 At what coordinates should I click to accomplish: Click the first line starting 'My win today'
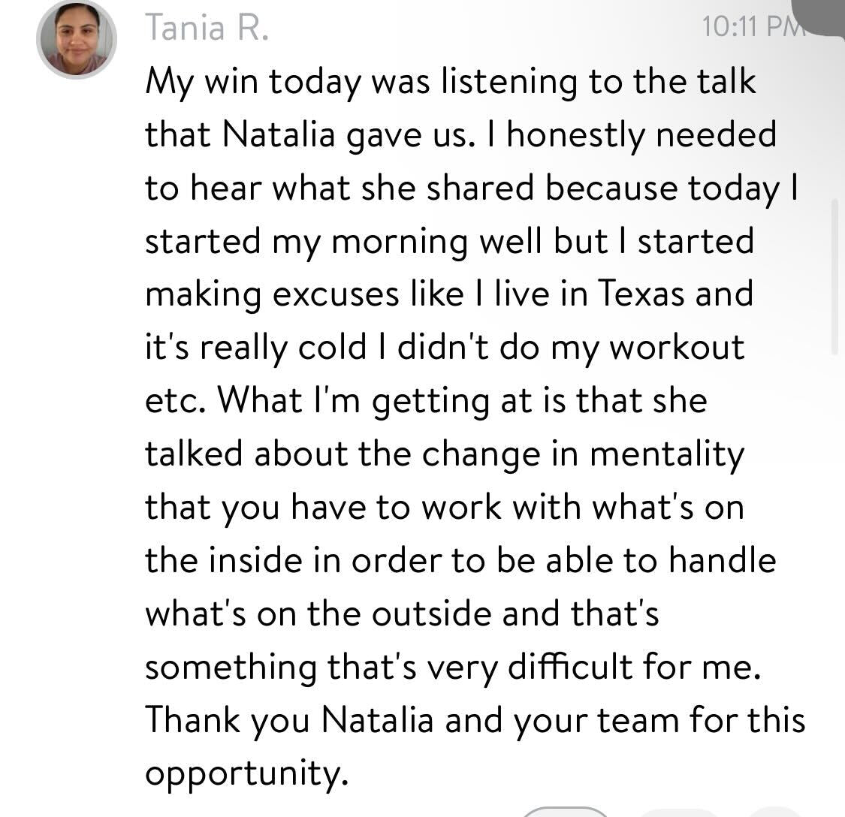[x=449, y=81]
